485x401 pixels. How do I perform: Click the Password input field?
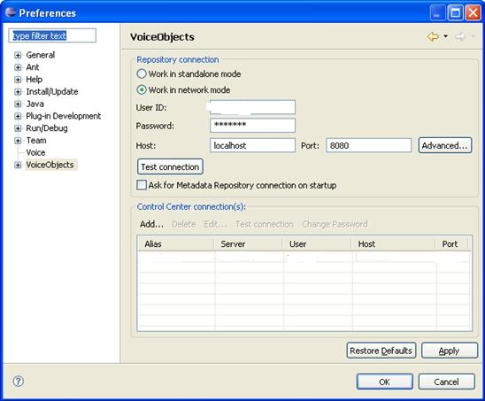tap(252, 126)
